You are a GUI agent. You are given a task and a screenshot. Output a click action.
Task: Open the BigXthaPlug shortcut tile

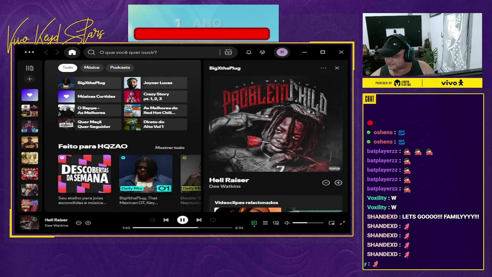tap(90, 83)
